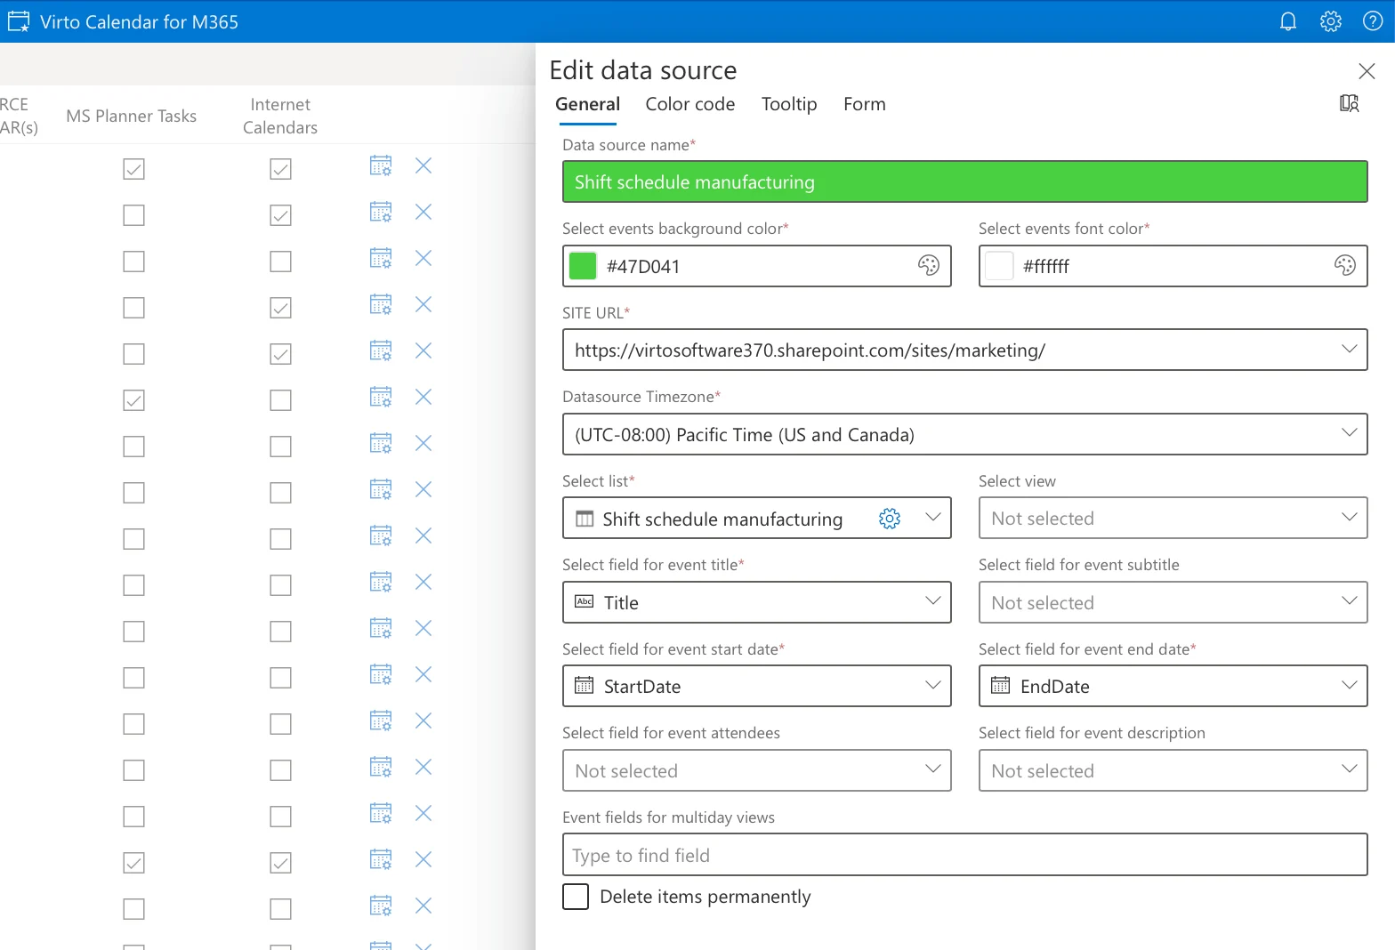Click the Virto Calendar logo icon
1395x950 pixels.
point(19,21)
